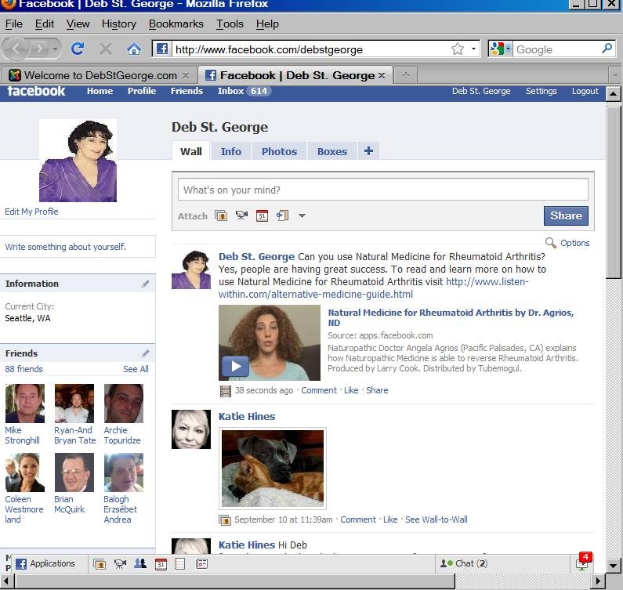Image resolution: width=623 pixels, height=590 pixels.
Task: Click the What's on your mind field
Action: pos(383,190)
